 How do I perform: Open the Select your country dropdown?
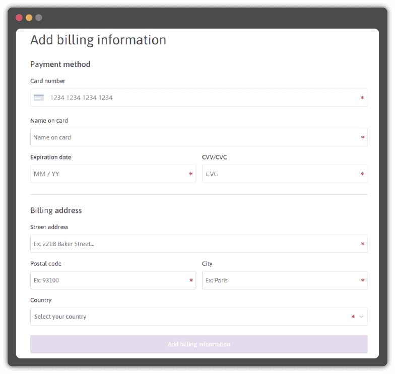point(191,317)
